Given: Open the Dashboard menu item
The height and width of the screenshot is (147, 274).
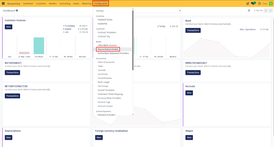Looking at the screenshot, I should (x=28, y=3).
